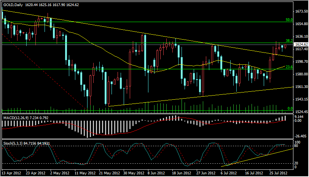309x177 pixels.
Task: Click the 2 May 2012 date label
Action: [60, 173]
